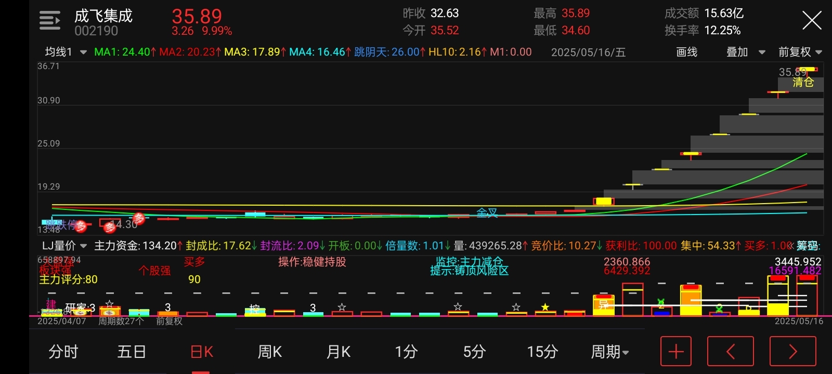
Task: Tap the date 2025/05/16/五 label
Action: [x=588, y=52]
